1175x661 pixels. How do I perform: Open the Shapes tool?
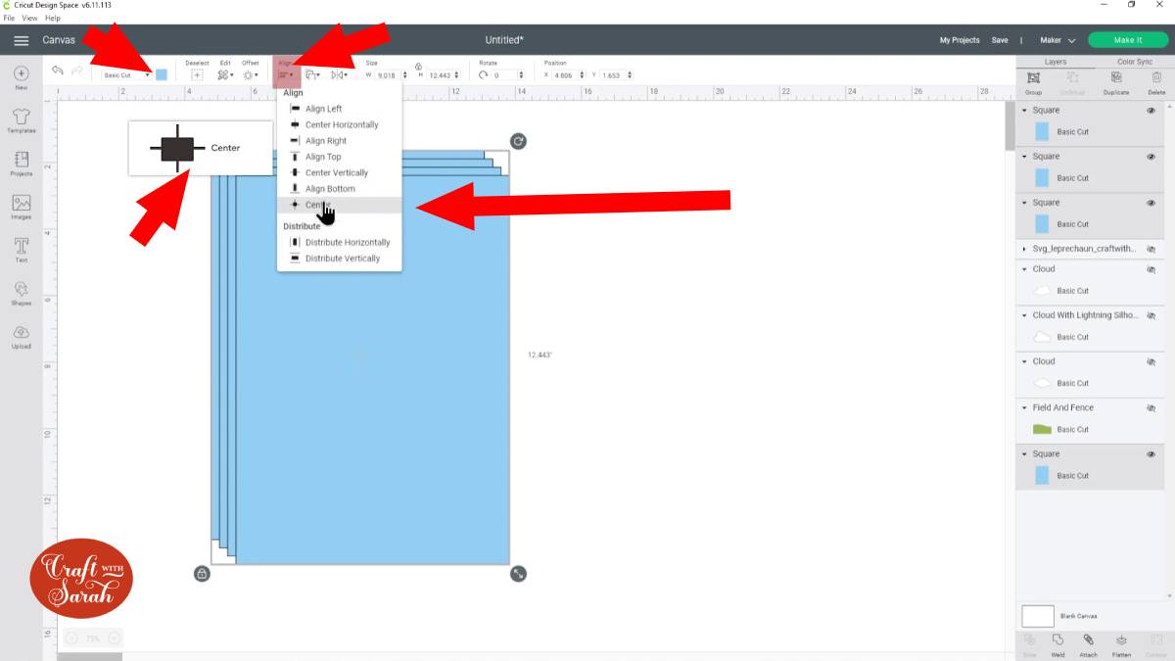click(x=21, y=293)
